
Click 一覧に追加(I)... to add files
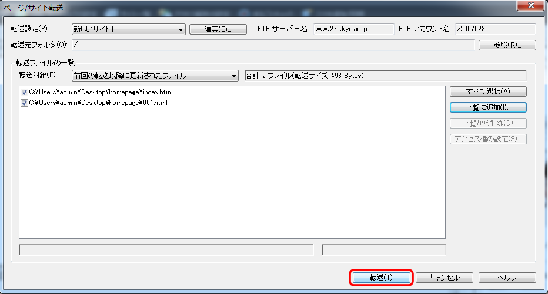tap(488, 107)
